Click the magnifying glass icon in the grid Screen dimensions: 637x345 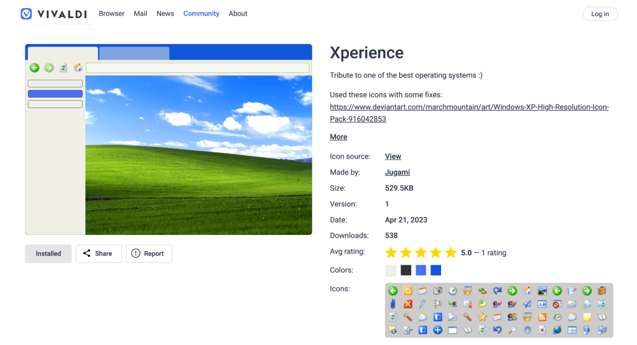[512, 330]
